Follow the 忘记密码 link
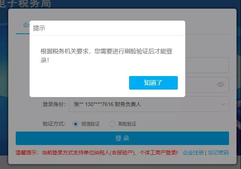 pos(218,153)
